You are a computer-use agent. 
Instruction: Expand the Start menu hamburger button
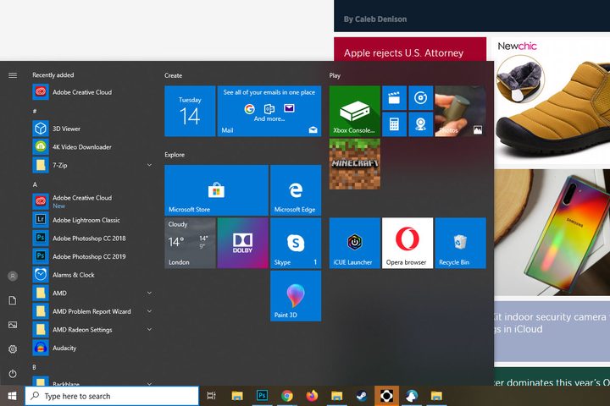[13, 75]
